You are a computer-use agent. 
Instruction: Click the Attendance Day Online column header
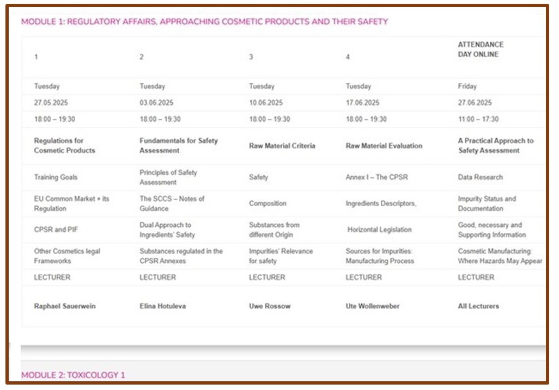pos(480,49)
